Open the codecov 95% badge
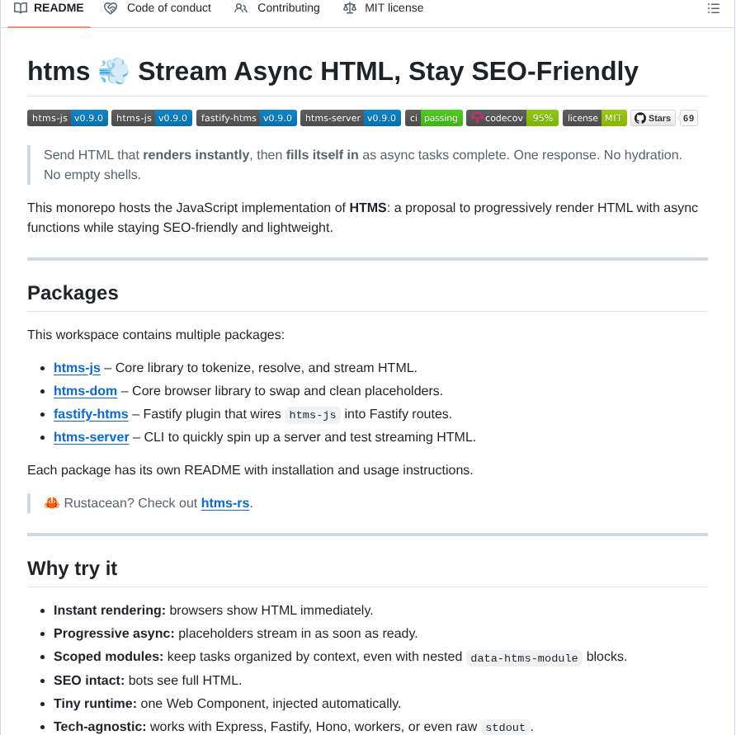The image size is (736, 735). point(512,118)
